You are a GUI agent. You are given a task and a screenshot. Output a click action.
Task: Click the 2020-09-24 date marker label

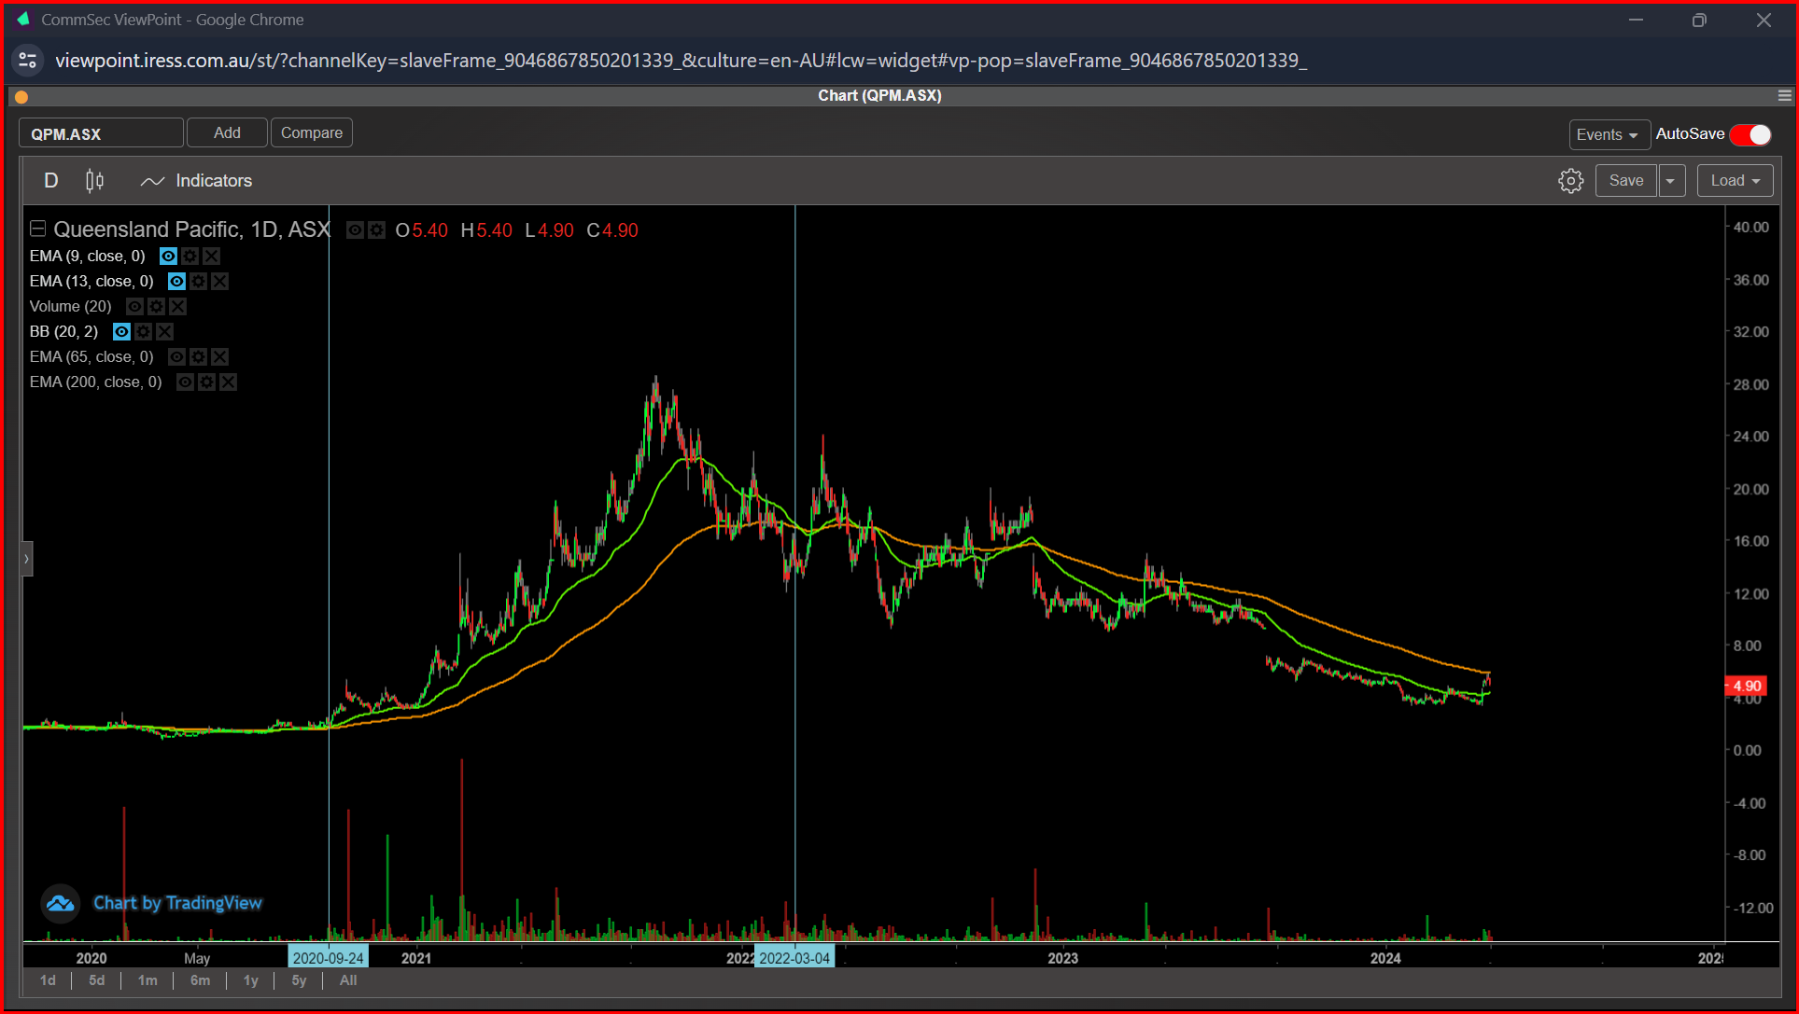click(328, 958)
